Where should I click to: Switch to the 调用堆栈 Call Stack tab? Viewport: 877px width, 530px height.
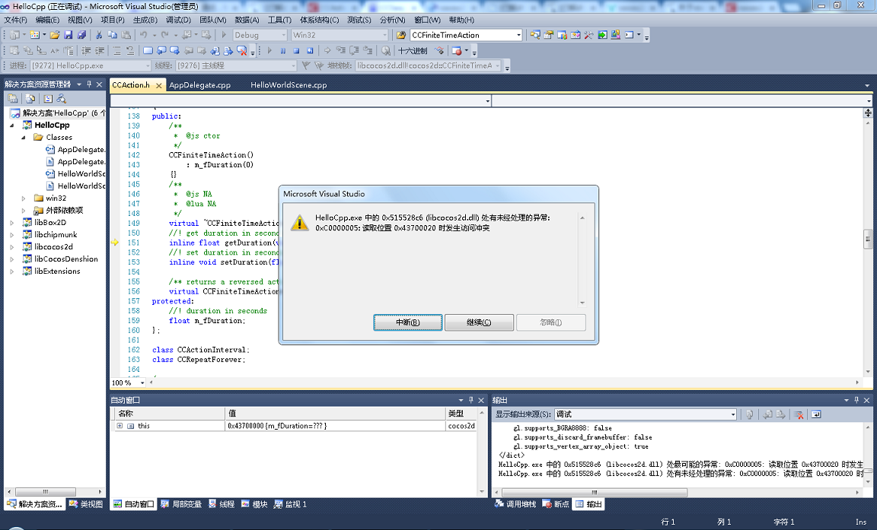[x=515, y=504]
